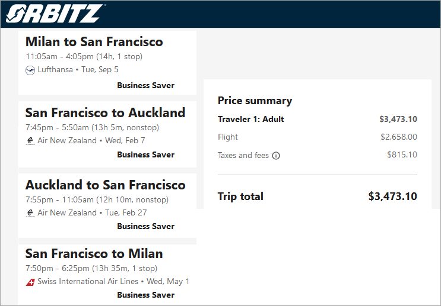Click the Trip total amount $3,473.10

tap(392, 197)
